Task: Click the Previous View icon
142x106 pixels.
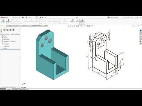Action: click(x=72, y=26)
